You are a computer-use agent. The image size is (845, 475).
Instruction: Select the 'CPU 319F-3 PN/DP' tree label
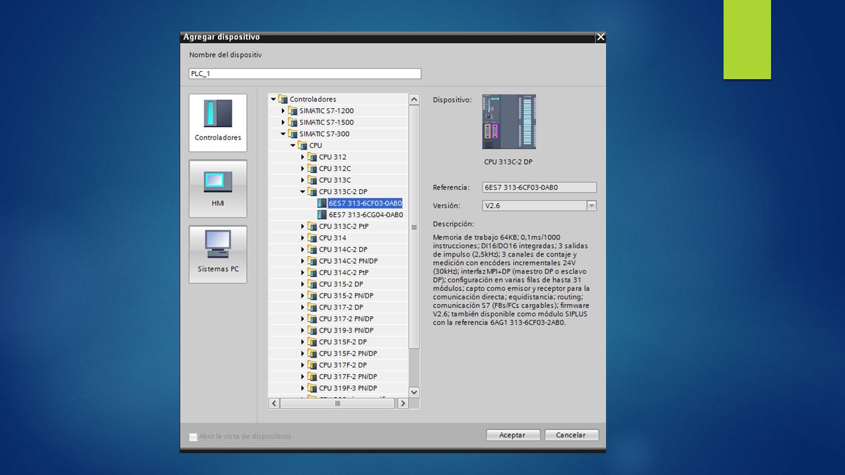[x=348, y=388]
